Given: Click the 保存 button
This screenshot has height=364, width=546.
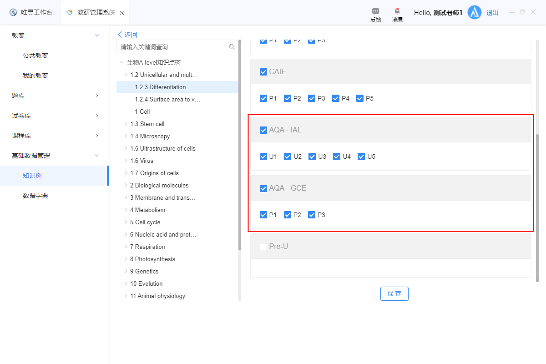Looking at the screenshot, I should (394, 293).
